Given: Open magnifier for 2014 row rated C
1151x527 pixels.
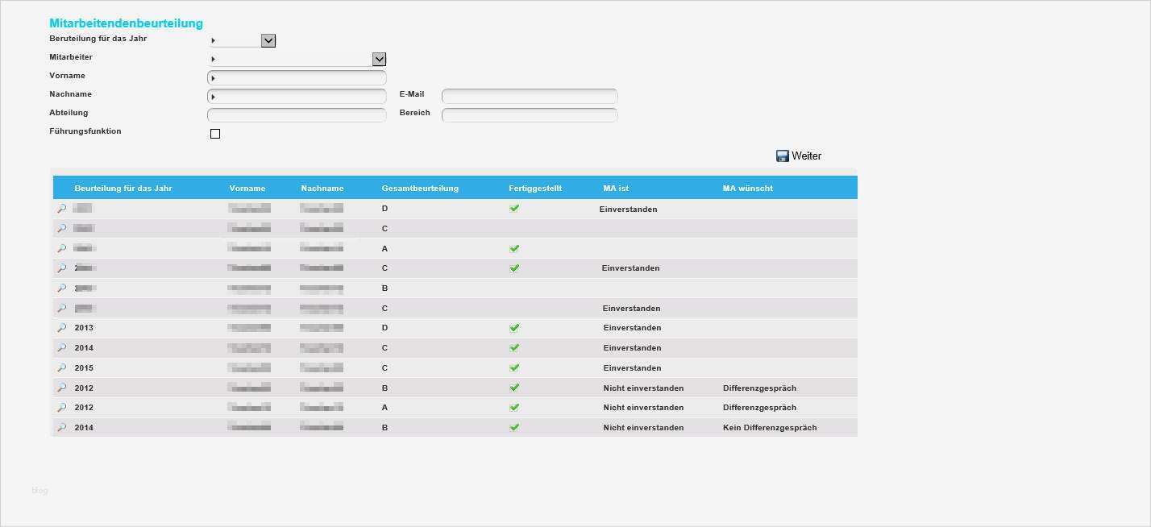Looking at the screenshot, I should (x=61, y=348).
